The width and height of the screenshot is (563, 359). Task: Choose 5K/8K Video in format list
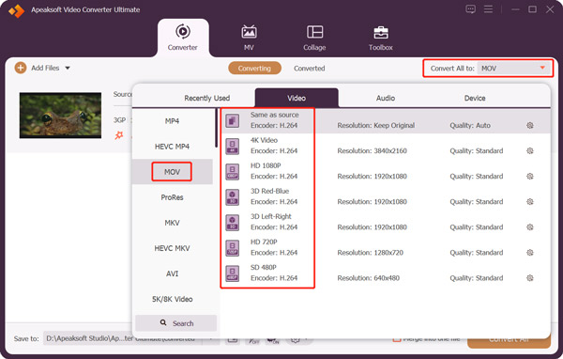172,299
